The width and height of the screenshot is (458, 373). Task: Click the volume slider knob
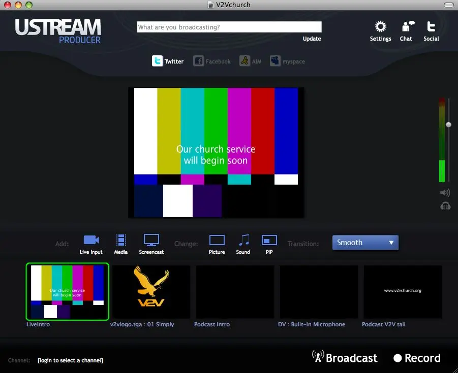[x=448, y=125]
